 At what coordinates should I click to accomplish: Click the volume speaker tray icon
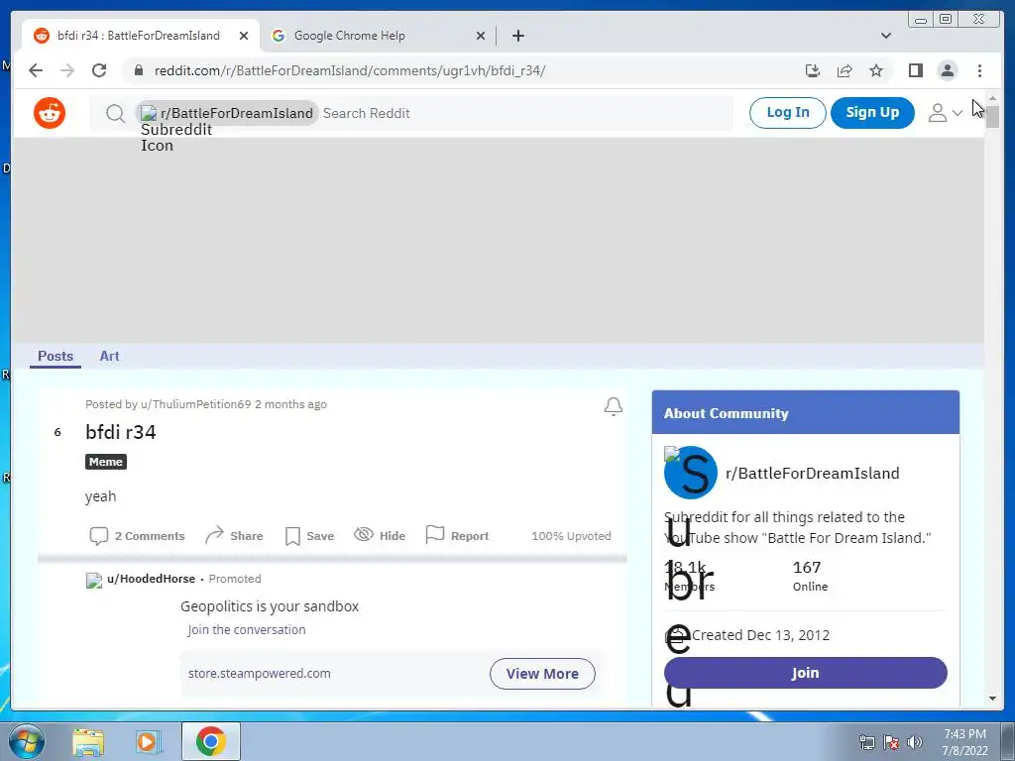[915, 742]
